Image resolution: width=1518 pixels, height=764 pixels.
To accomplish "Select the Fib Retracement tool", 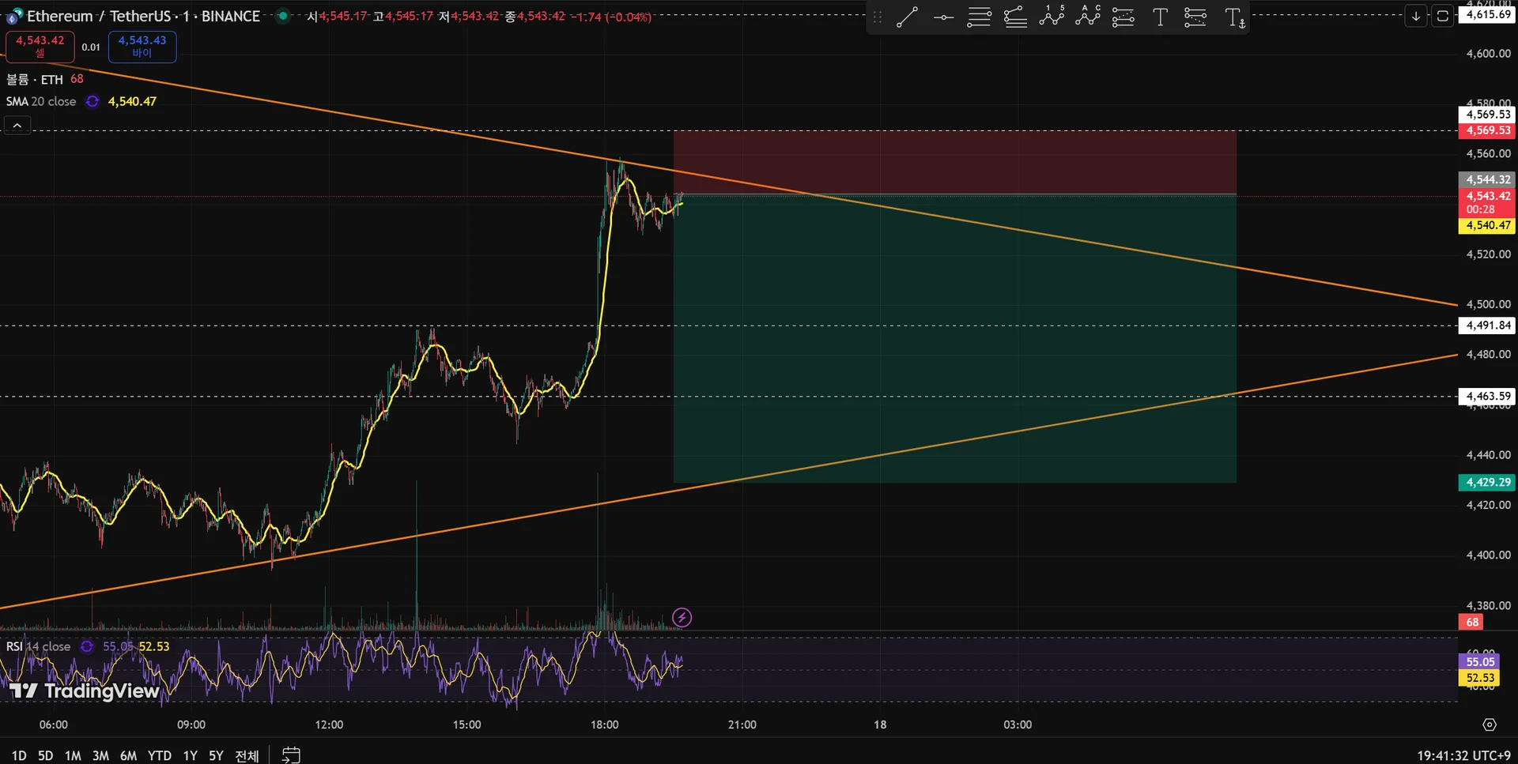I will tap(980, 17).
